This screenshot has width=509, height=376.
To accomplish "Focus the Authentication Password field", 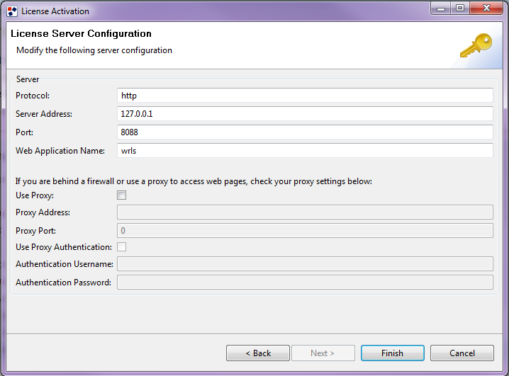I will pyautogui.click(x=305, y=283).
